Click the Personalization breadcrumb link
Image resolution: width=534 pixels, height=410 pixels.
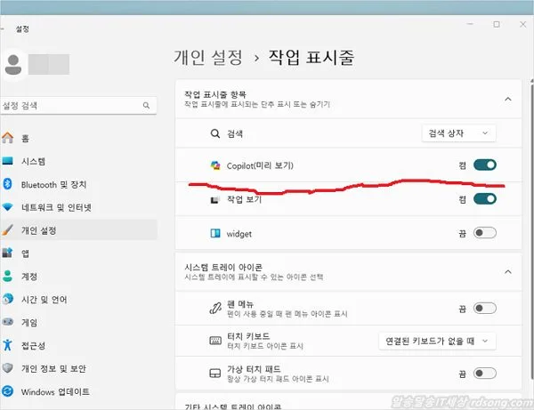[x=207, y=59]
